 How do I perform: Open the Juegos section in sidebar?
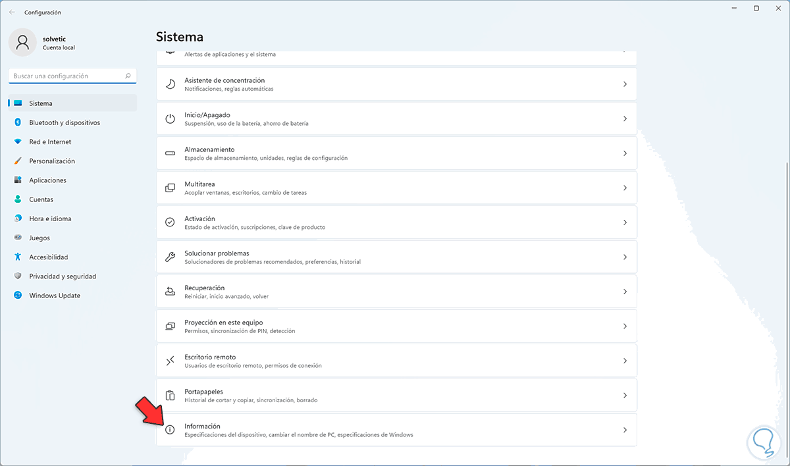[39, 238]
